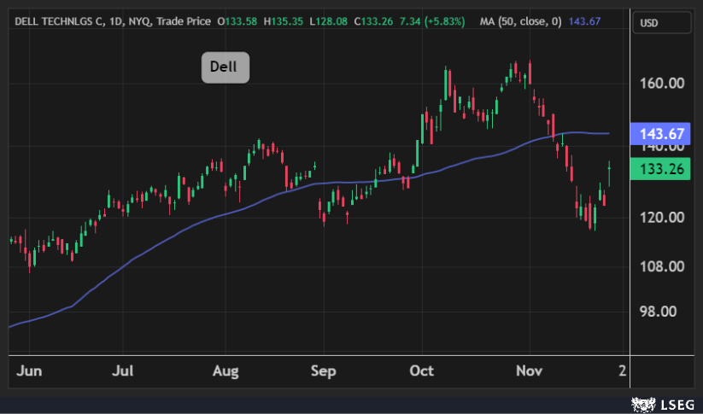Select the Aug marker on the date axis
The height and width of the screenshot is (414, 703).
[x=225, y=371]
